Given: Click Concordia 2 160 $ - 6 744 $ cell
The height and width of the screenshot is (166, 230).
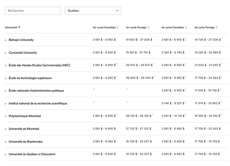Looking at the screenshot, I should 173,53.
